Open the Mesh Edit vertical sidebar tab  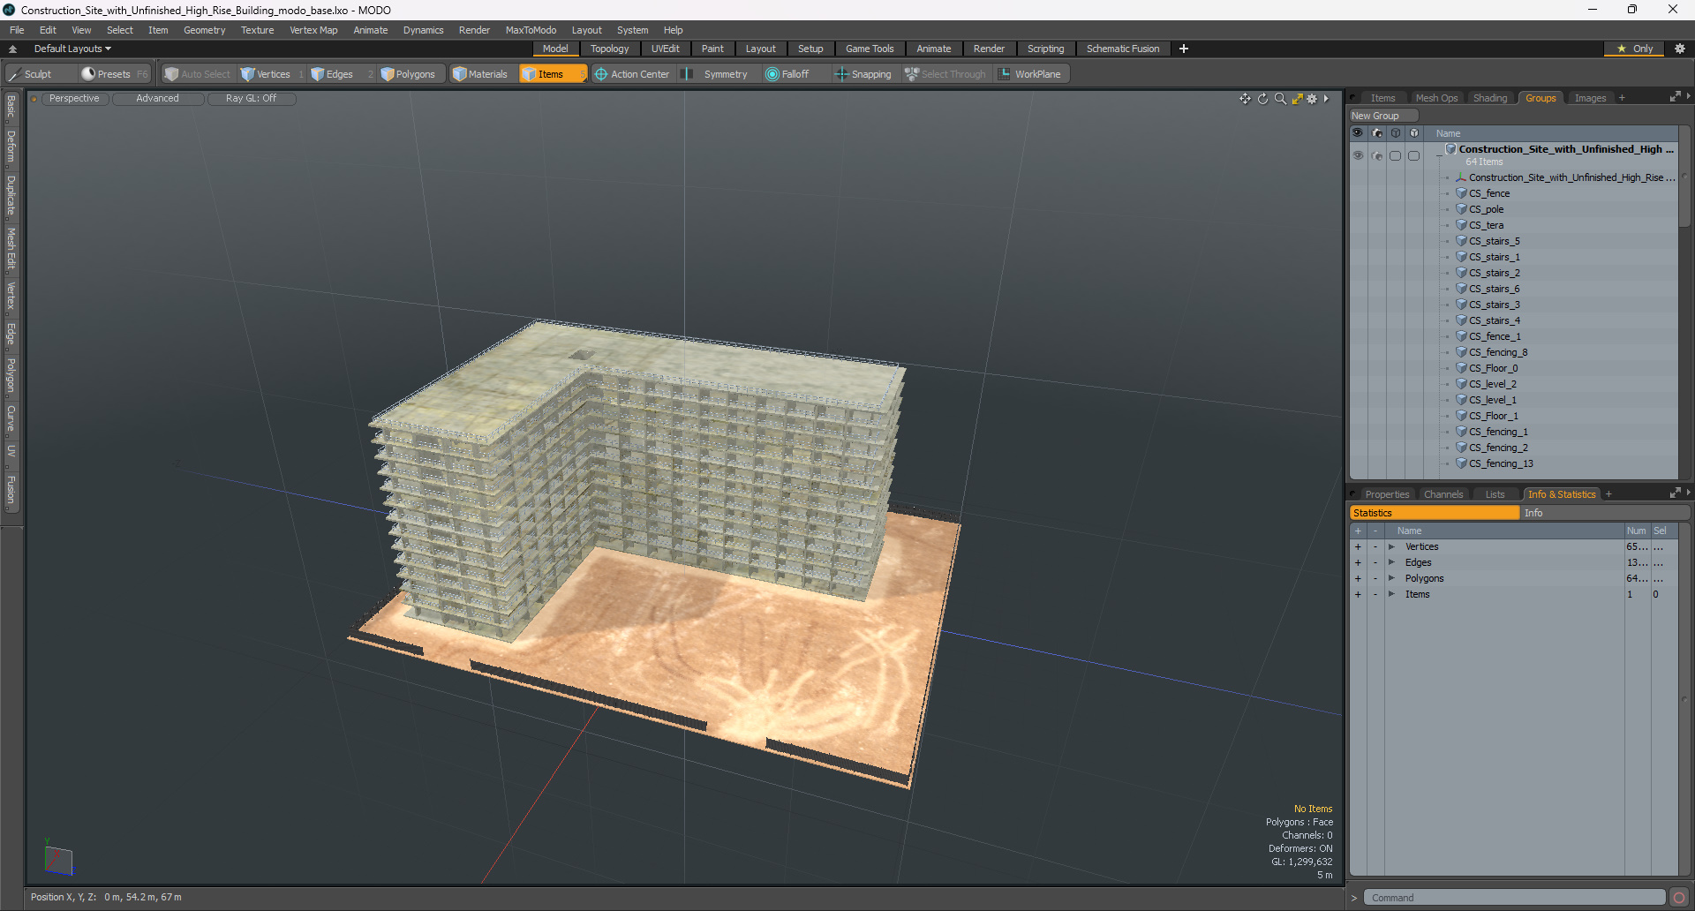pyautogui.click(x=11, y=248)
